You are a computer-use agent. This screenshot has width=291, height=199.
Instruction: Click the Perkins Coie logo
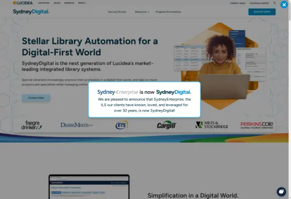pyautogui.click(x=257, y=125)
